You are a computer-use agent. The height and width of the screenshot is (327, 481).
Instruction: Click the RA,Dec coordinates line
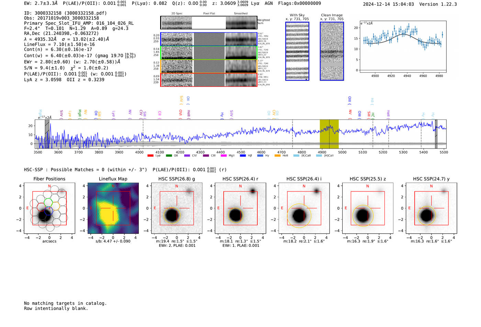61,33
